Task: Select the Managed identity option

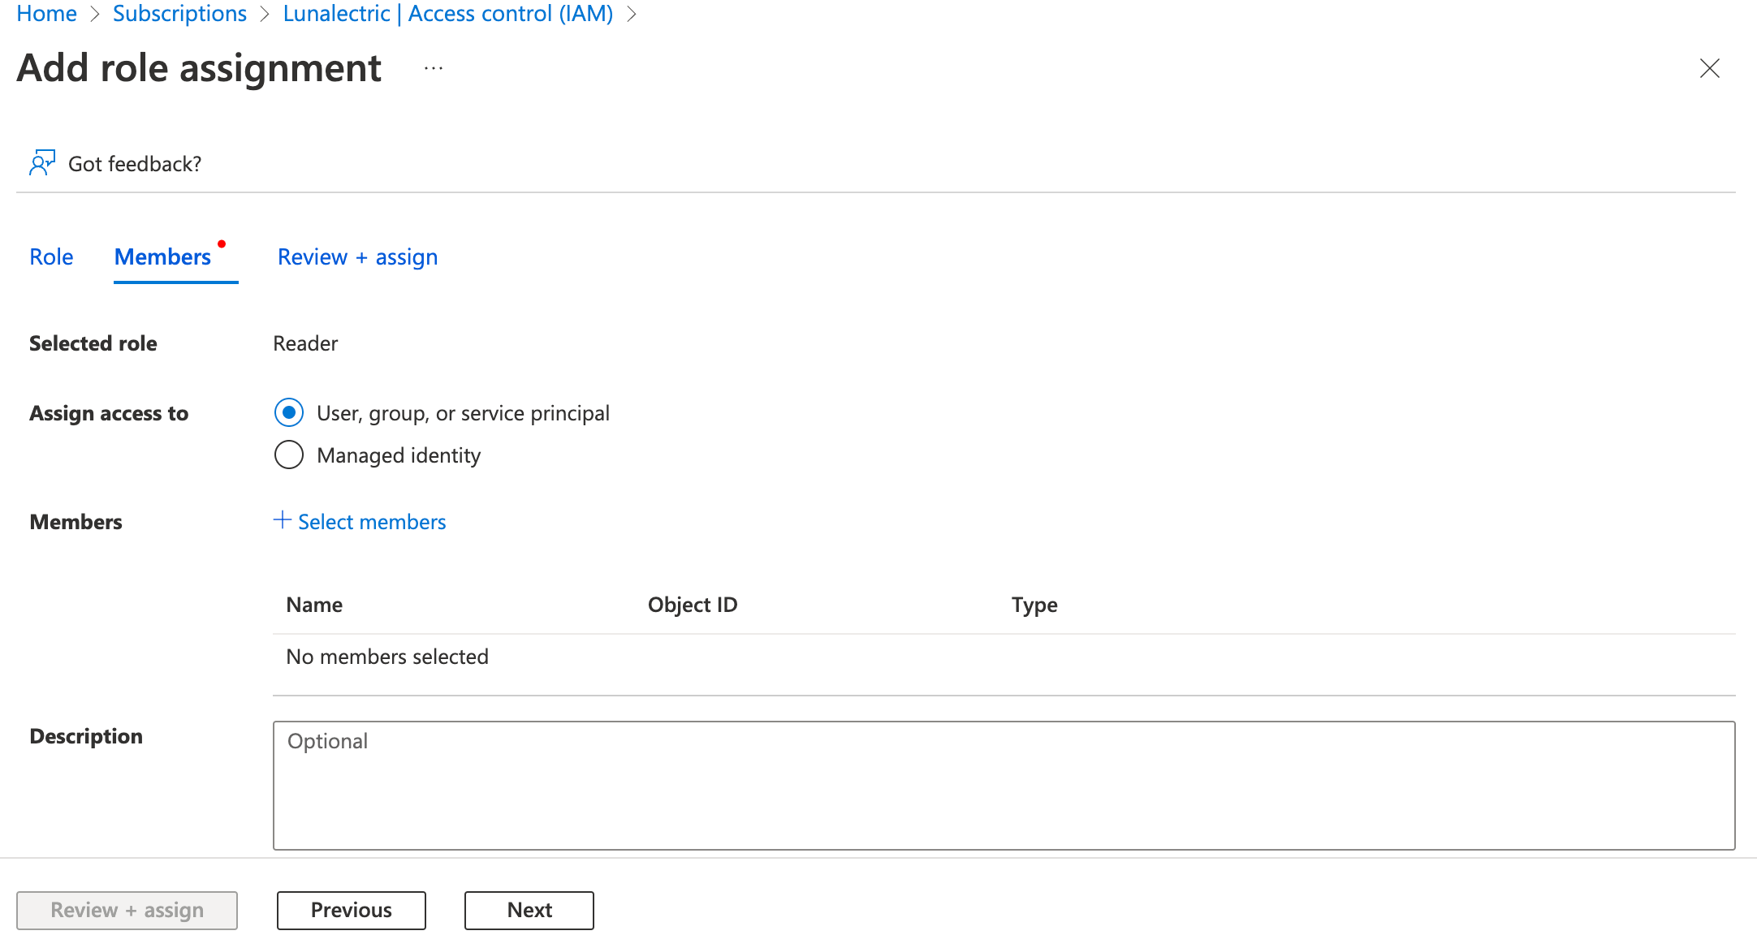Action: (x=288, y=455)
